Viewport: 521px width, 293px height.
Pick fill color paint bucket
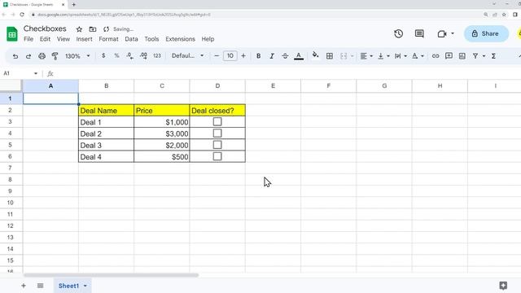315,55
